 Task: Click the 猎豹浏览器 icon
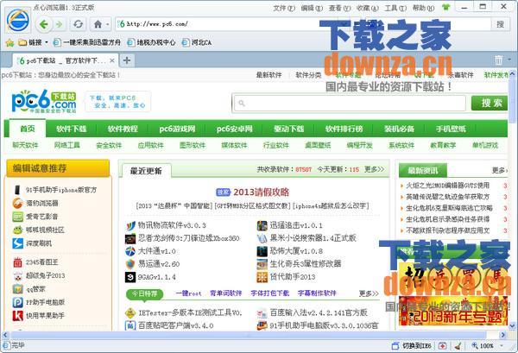[17, 204]
